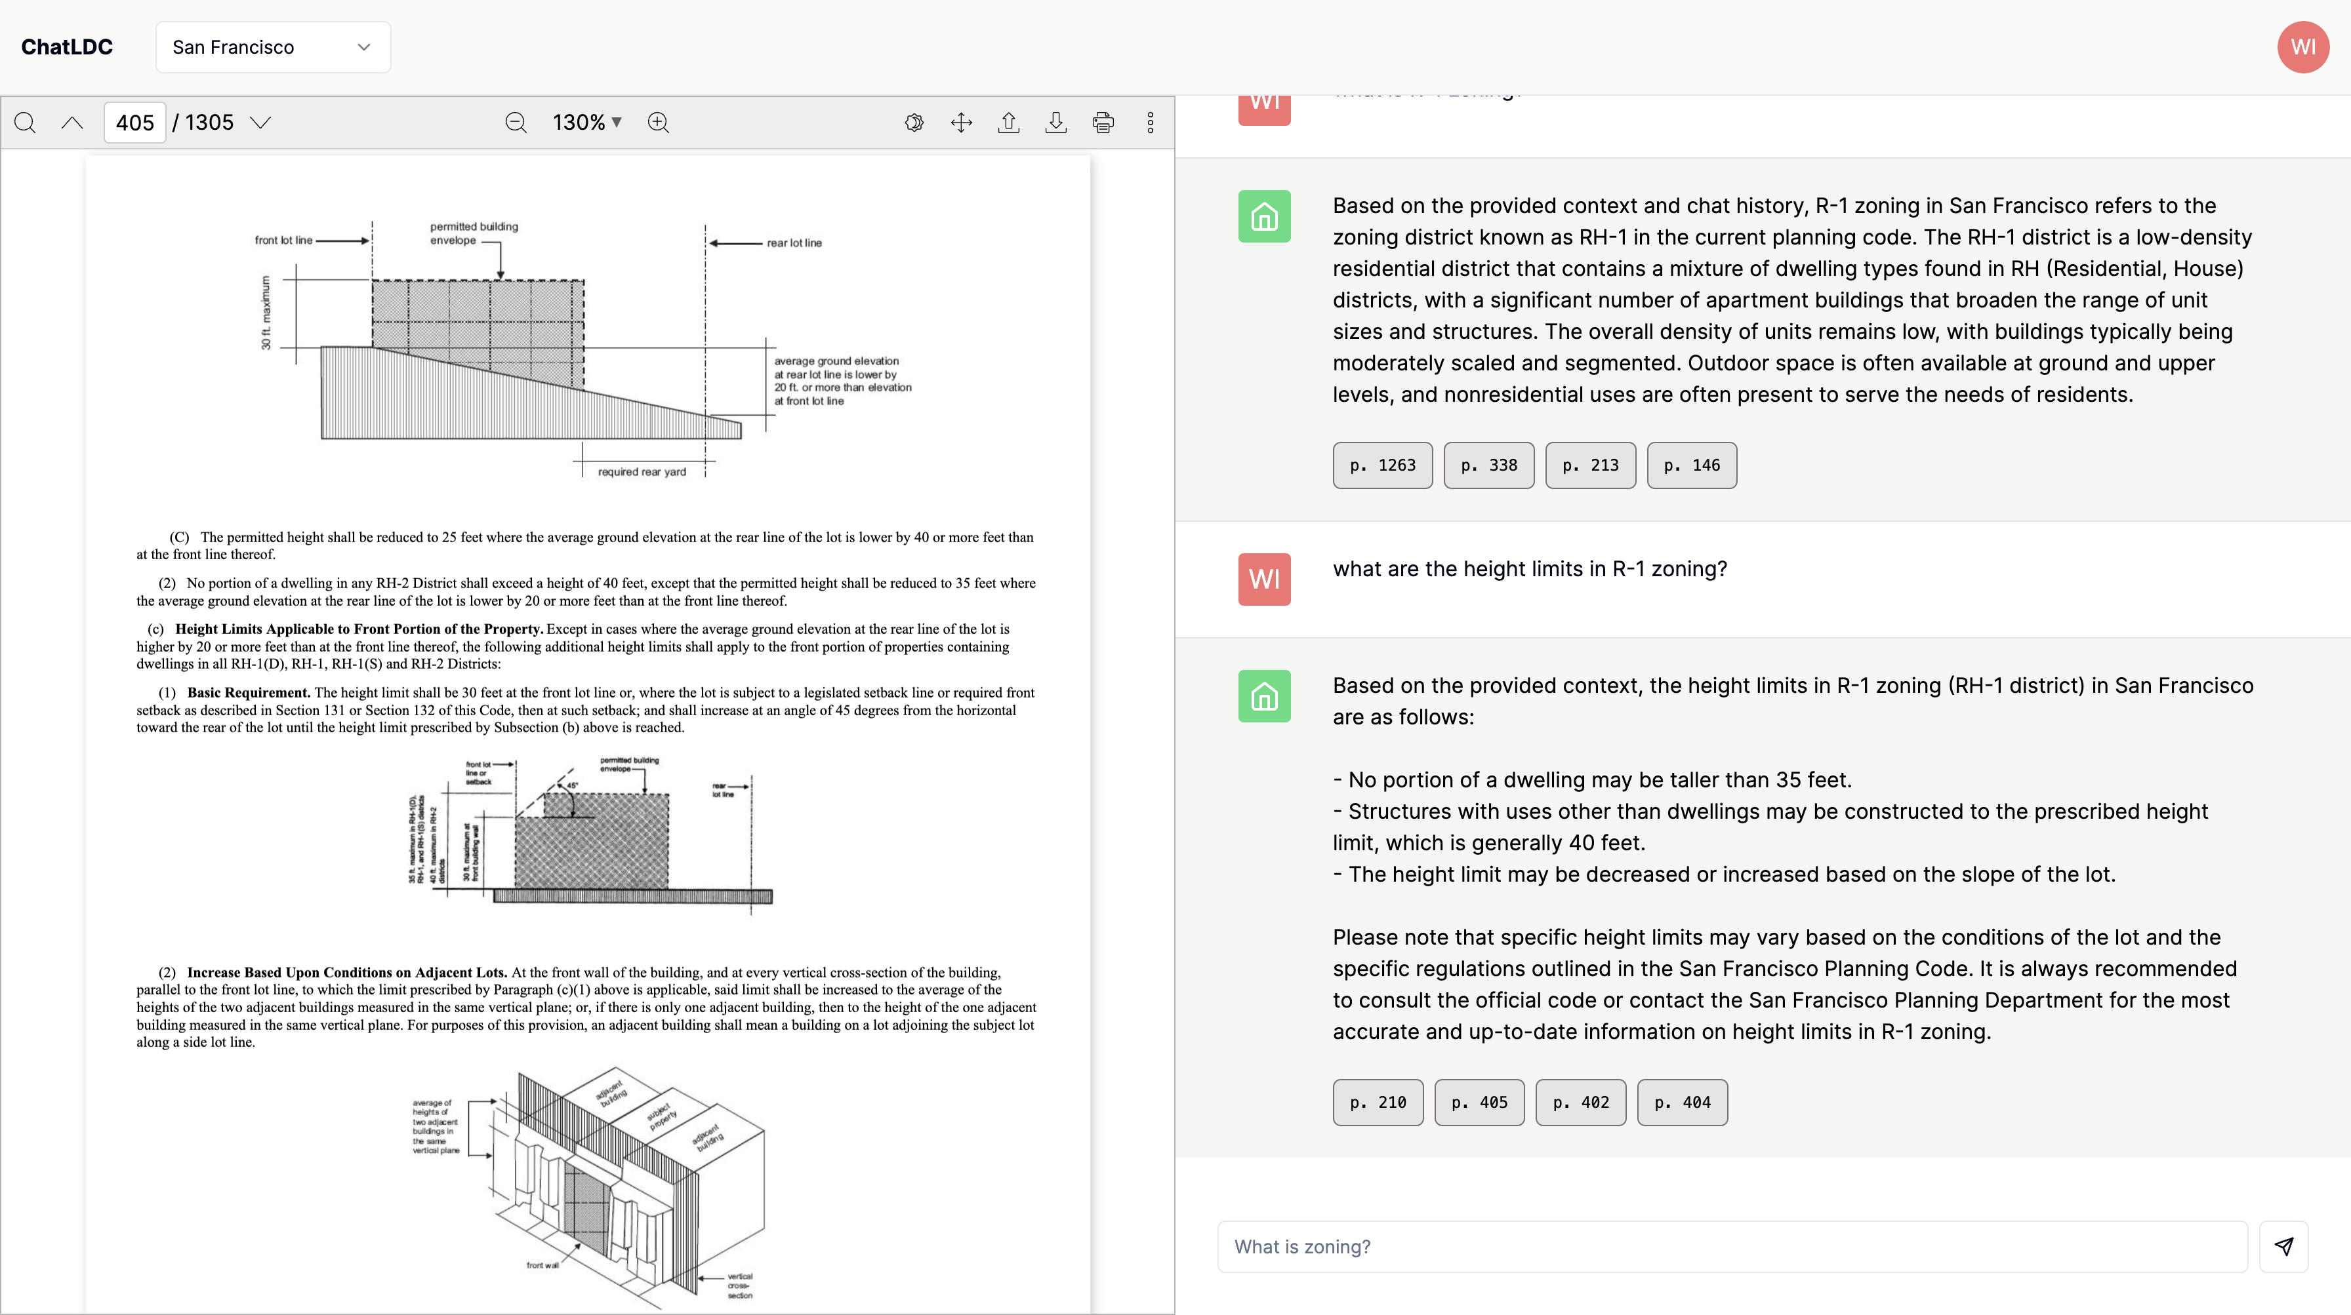Go to previous page arrow
Viewport: 2351px width, 1315px height.
tap(72, 122)
